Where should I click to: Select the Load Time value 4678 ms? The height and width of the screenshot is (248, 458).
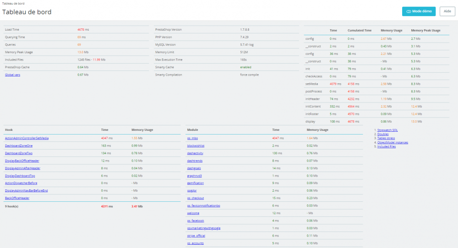pos(83,30)
